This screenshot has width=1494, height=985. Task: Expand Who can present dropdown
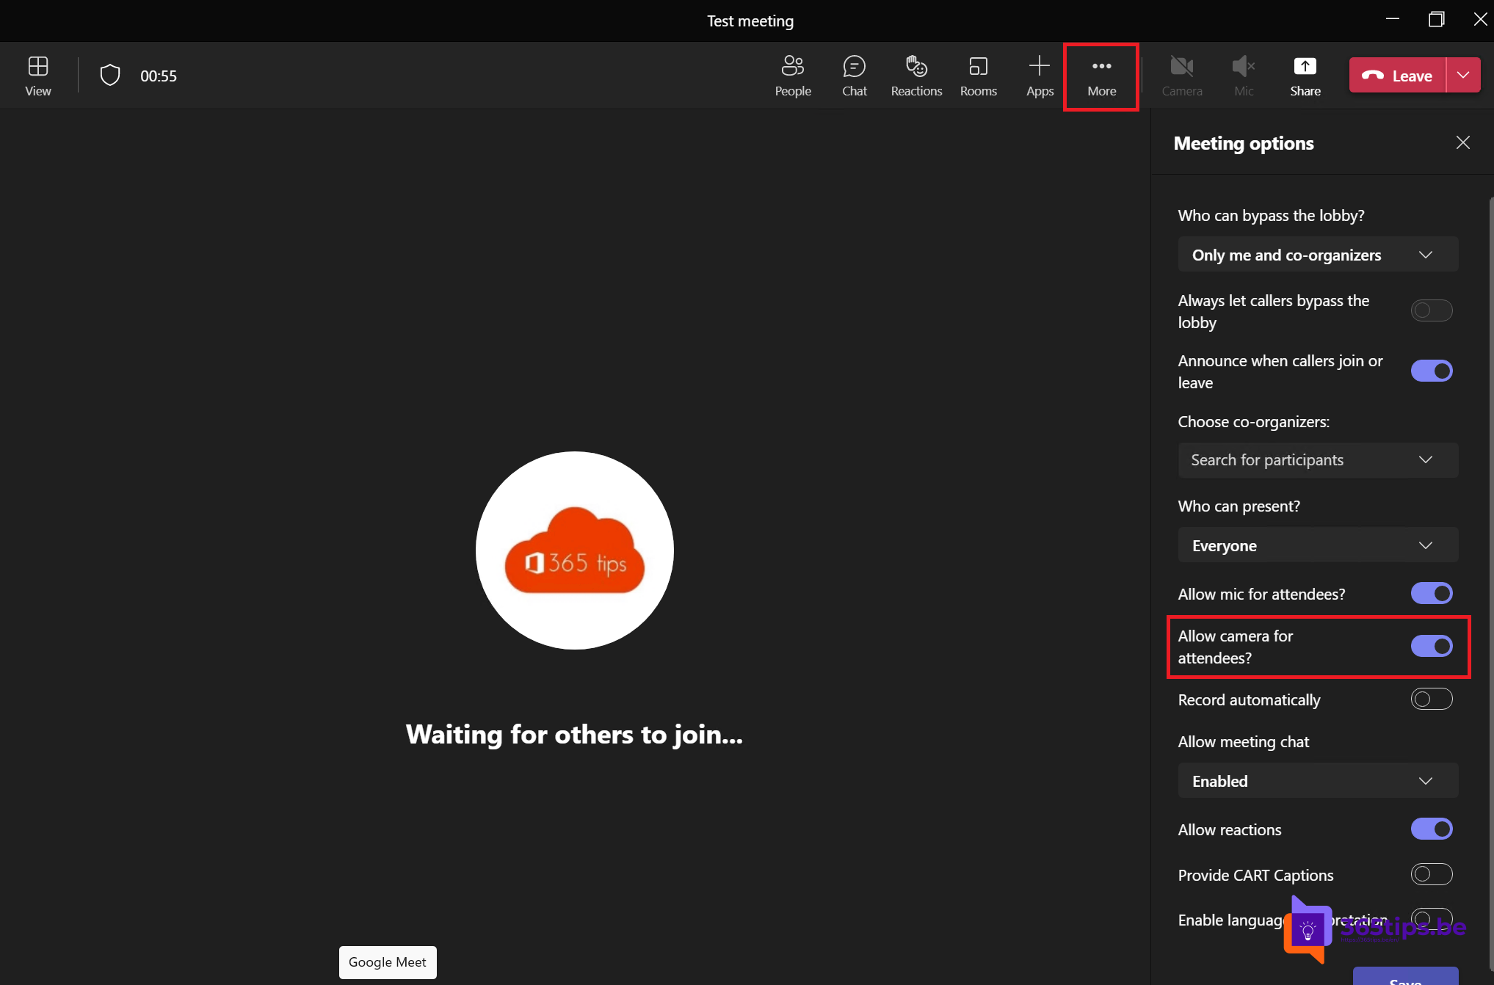click(1318, 545)
